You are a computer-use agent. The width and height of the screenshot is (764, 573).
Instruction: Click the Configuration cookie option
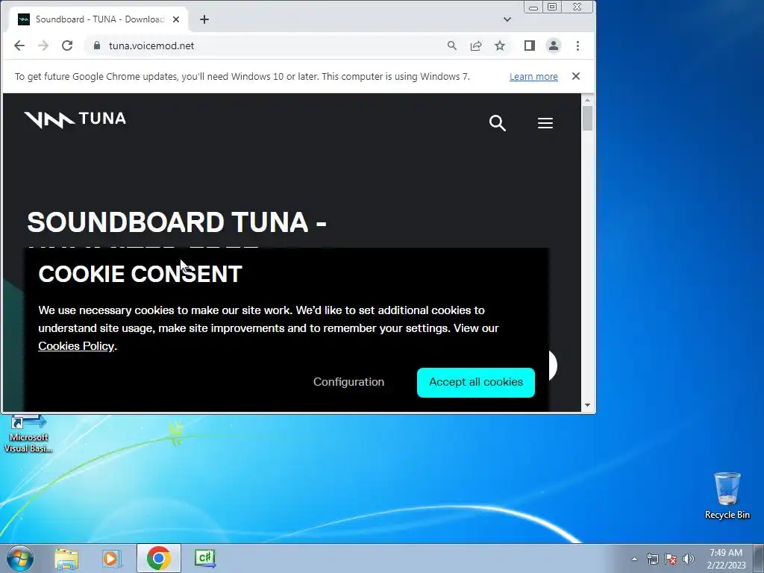[349, 382]
